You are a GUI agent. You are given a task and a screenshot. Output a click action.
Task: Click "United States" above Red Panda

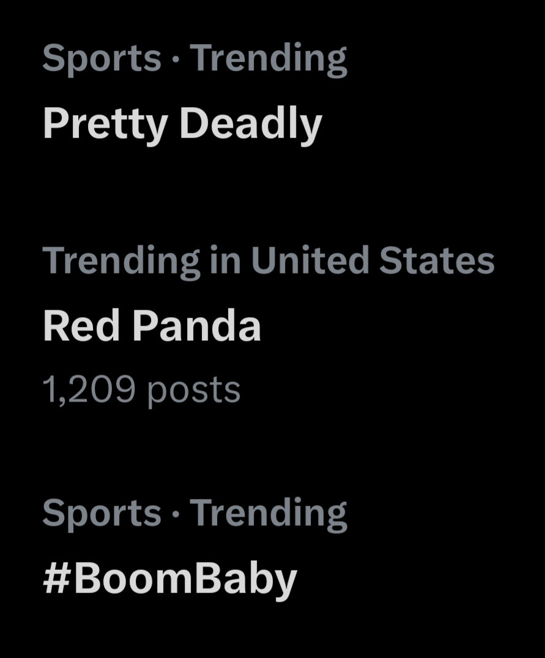(372, 260)
